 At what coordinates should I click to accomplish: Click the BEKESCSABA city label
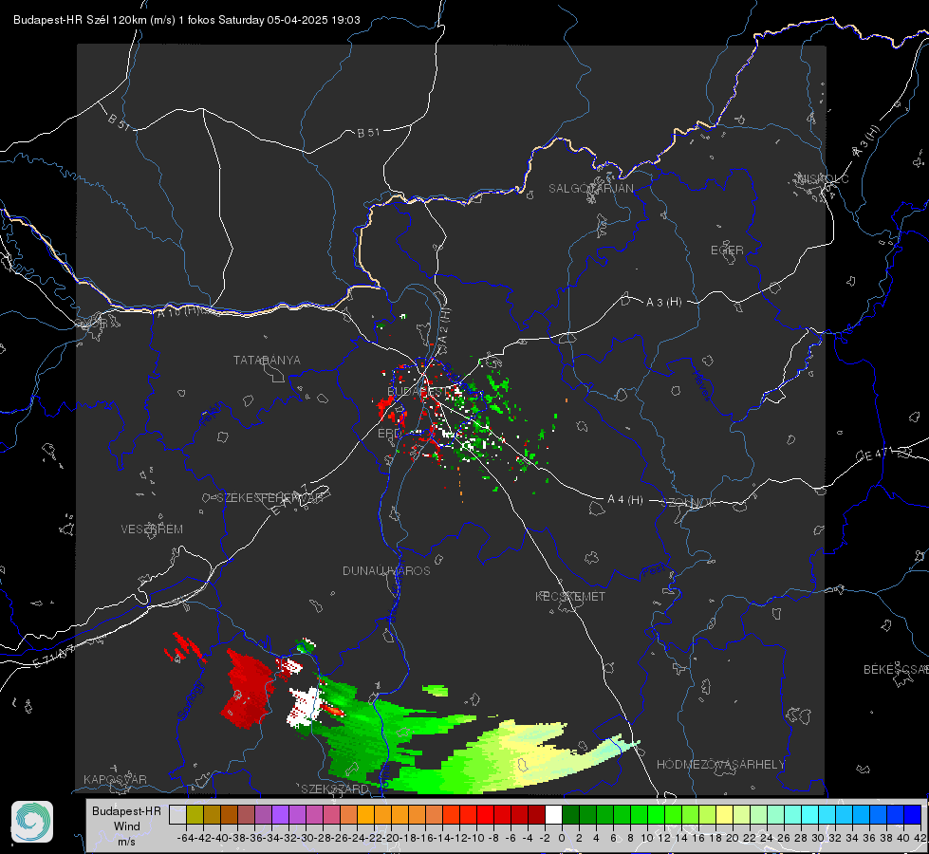click(895, 669)
